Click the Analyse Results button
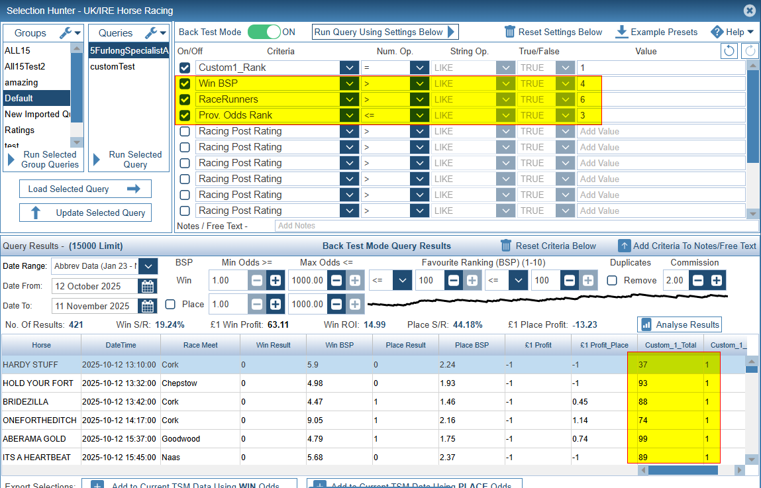The width and height of the screenshot is (761, 488). click(679, 324)
